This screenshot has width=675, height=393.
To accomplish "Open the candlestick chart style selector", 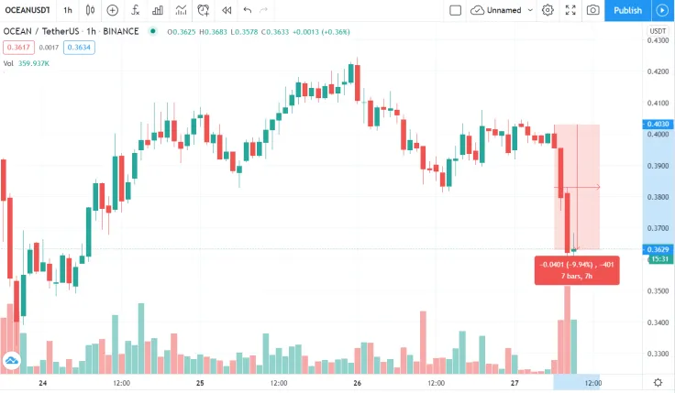I will (x=90, y=10).
